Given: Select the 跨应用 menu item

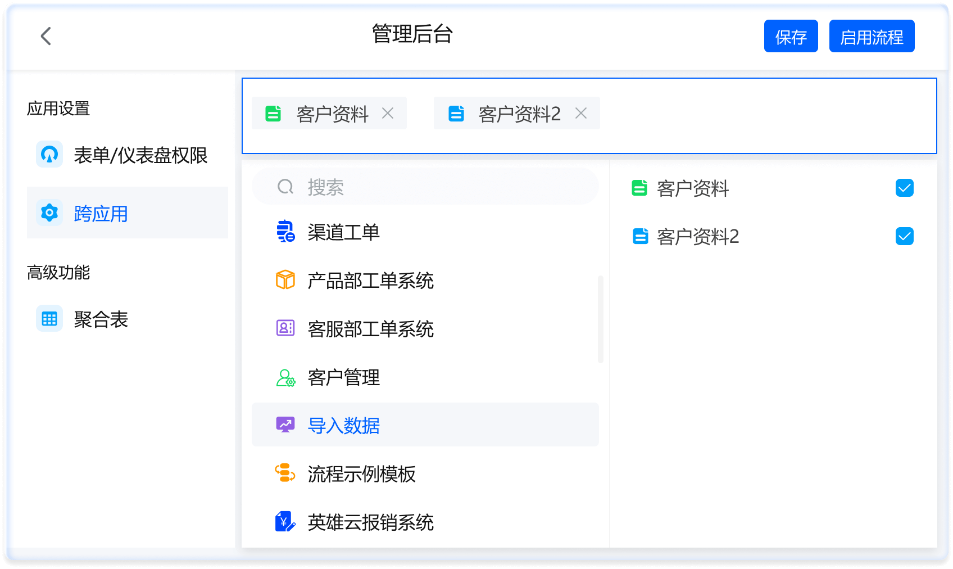Looking at the screenshot, I should click(128, 213).
